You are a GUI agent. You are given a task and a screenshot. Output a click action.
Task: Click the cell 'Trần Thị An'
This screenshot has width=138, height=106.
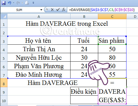(39, 49)
